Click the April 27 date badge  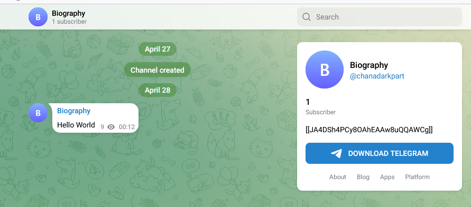158,49
